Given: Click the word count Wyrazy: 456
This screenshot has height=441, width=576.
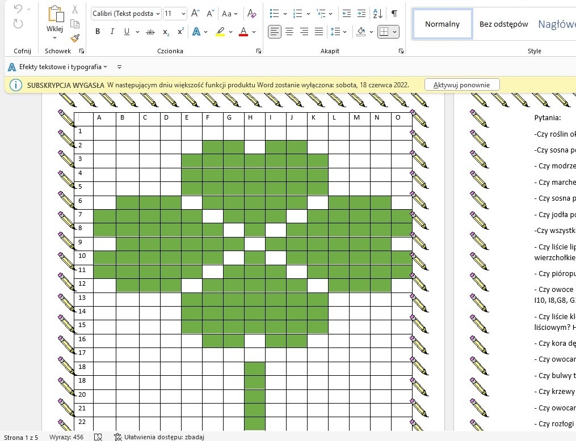Looking at the screenshot, I should (66, 437).
